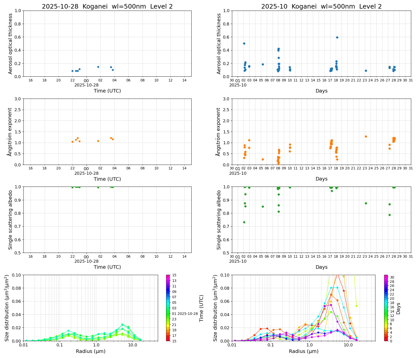Click the Time (UTC) colorbar of daily size distribution

[x=168, y=308]
